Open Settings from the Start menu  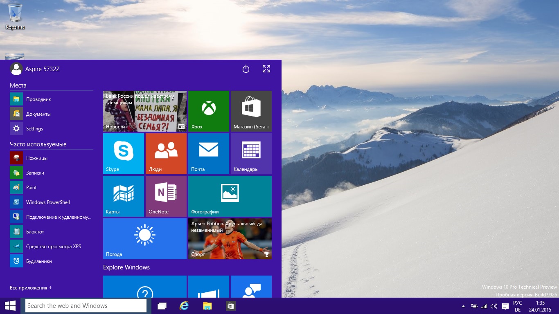(34, 129)
